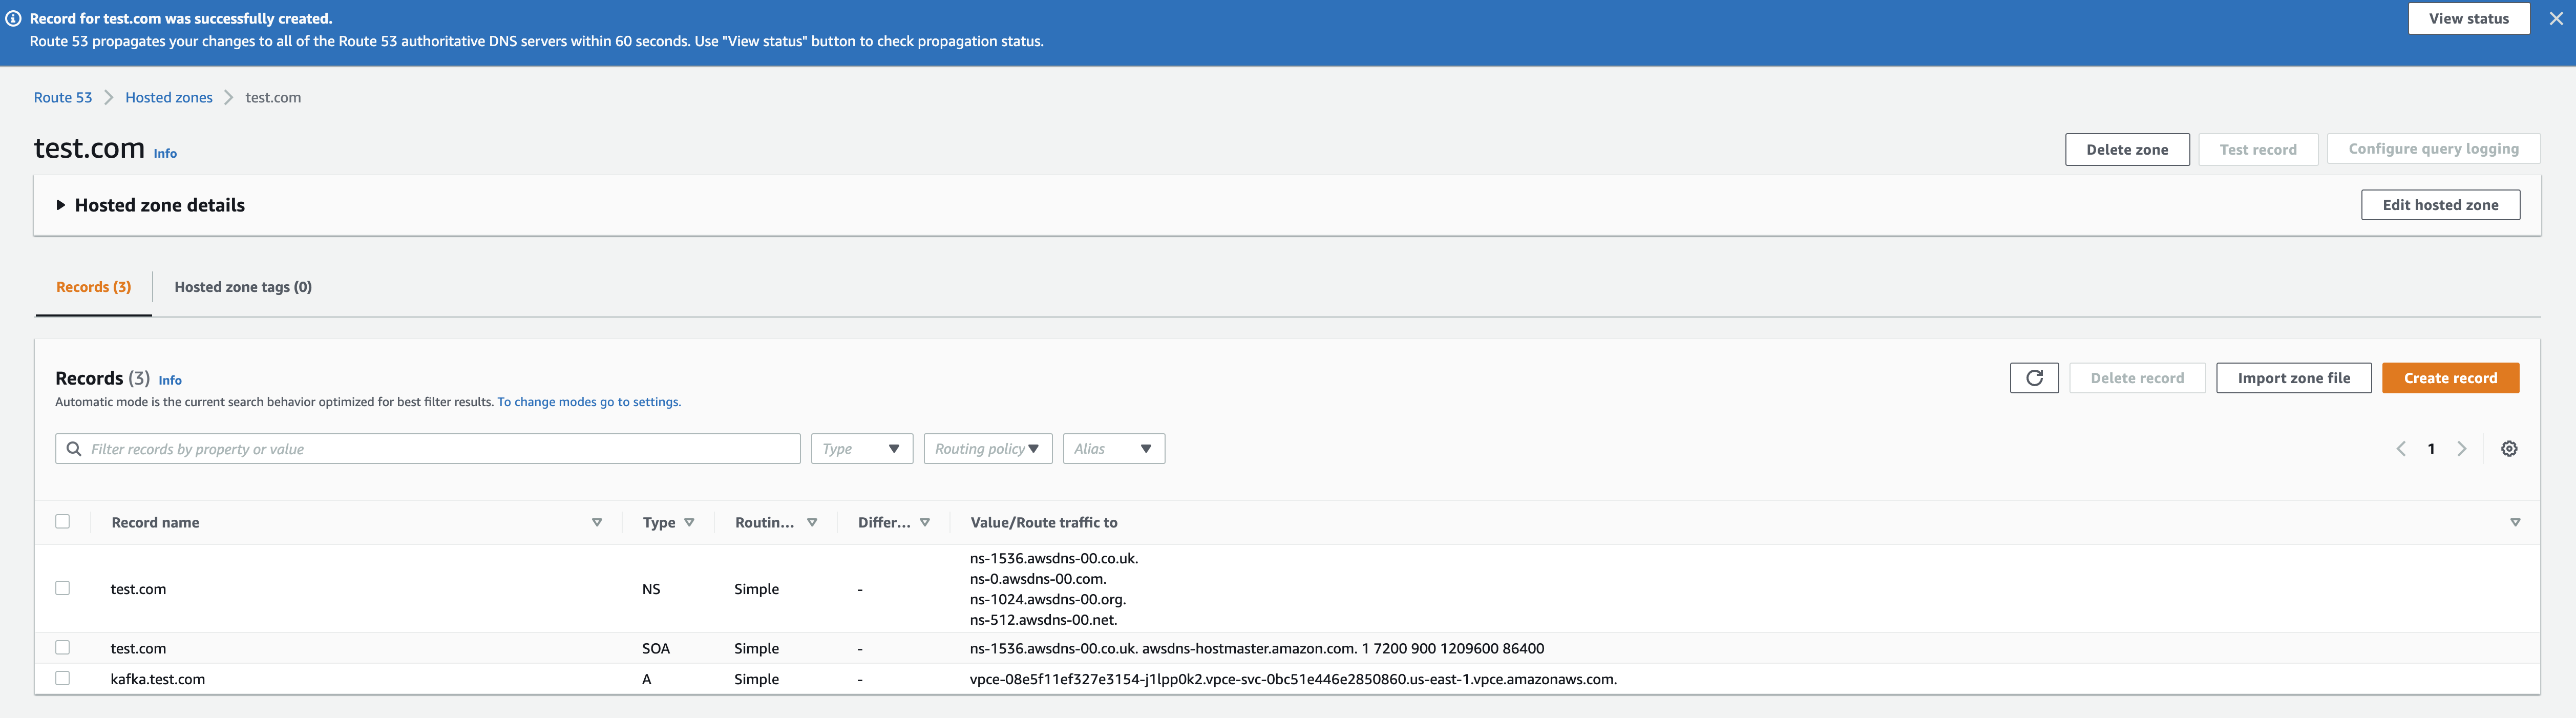This screenshot has height=718, width=2576.
Task: Go to next page arrow
Action: pos(2461,449)
